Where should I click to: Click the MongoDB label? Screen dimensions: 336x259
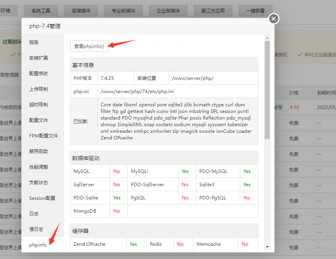click(x=85, y=211)
